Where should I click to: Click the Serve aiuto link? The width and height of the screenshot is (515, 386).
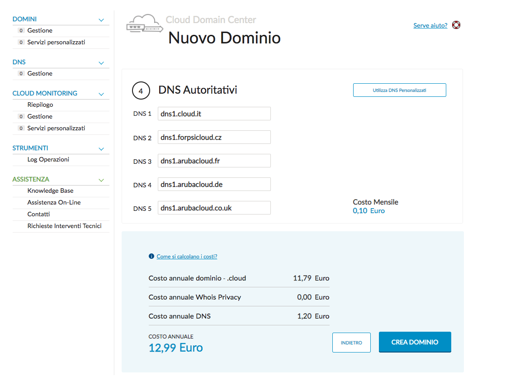coord(430,25)
